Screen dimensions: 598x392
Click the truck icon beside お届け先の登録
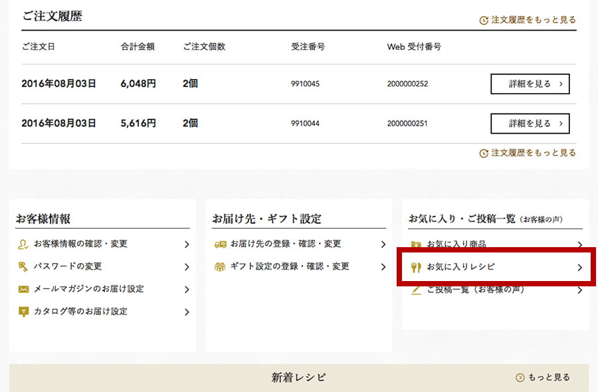pos(219,245)
